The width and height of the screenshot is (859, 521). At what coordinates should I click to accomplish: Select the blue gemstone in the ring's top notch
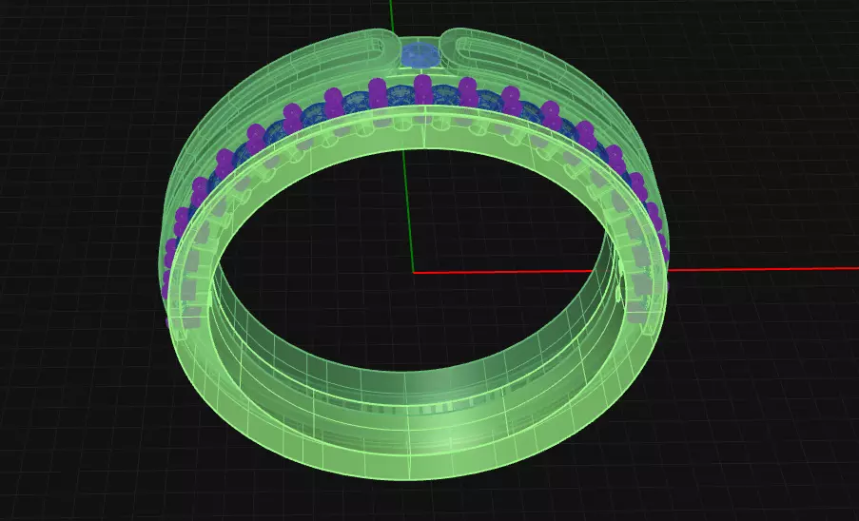[420, 54]
